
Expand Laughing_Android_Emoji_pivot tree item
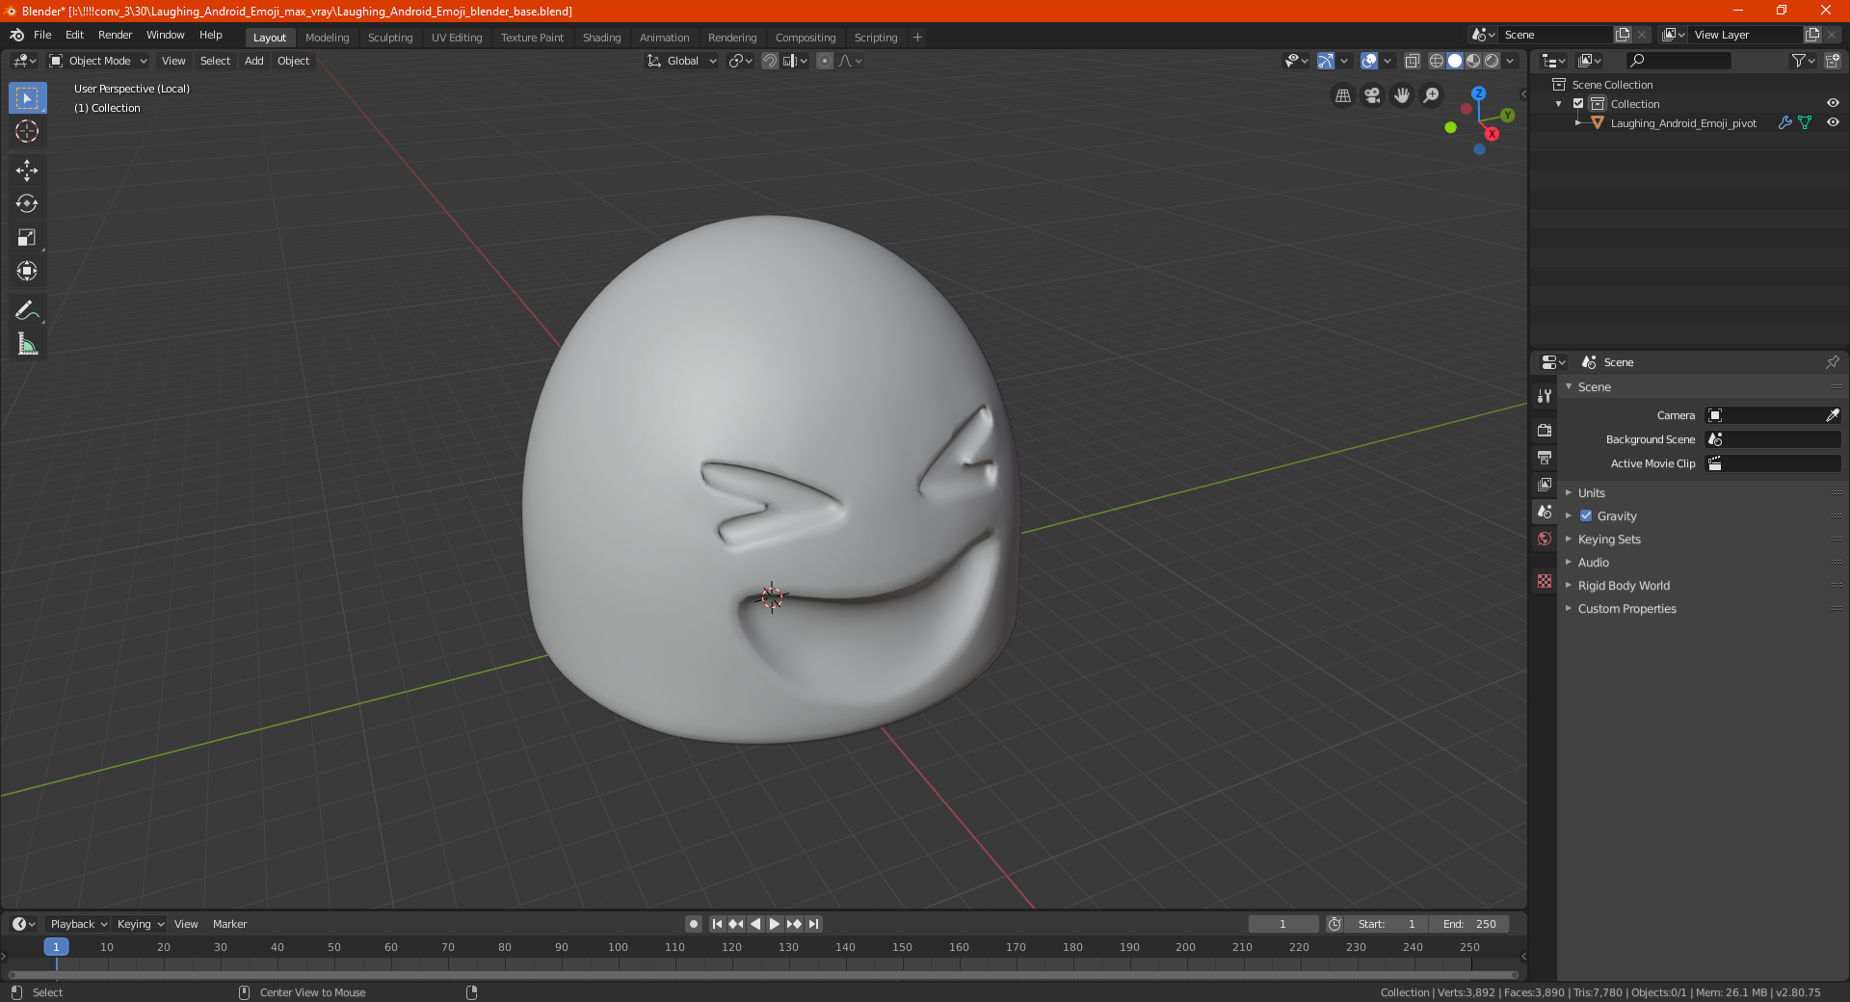1577,123
